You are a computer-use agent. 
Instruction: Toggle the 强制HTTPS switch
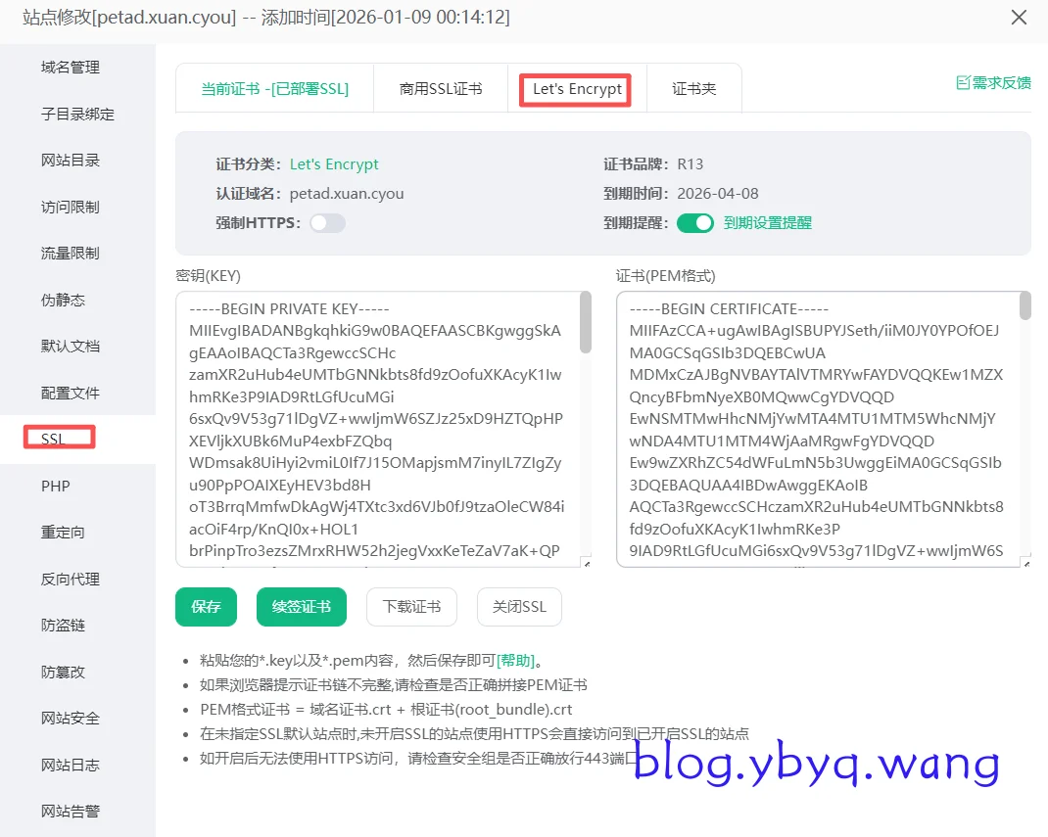click(327, 223)
